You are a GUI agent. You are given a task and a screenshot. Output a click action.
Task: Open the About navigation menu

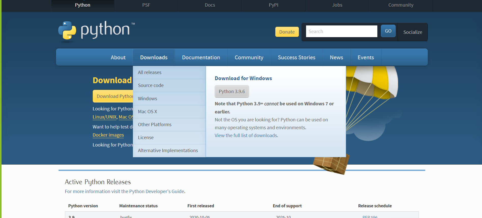[118, 57]
